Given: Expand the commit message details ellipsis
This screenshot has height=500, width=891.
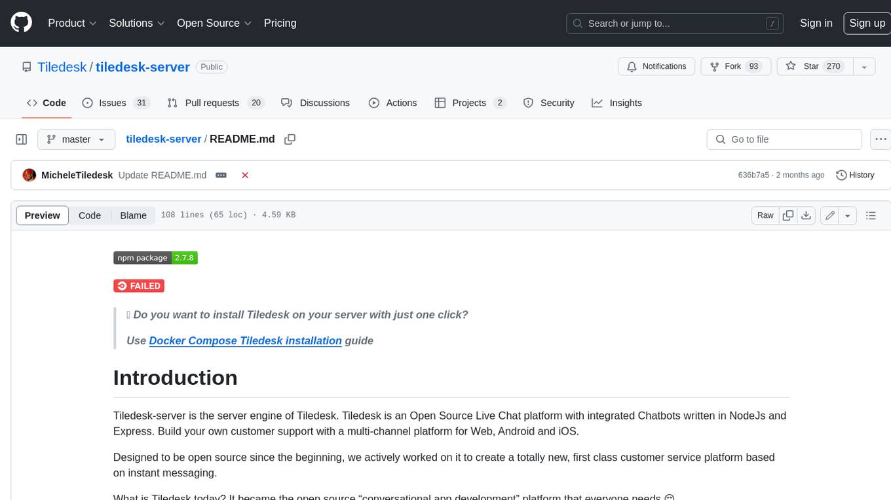Looking at the screenshot, I should click(x=221, y=175).
